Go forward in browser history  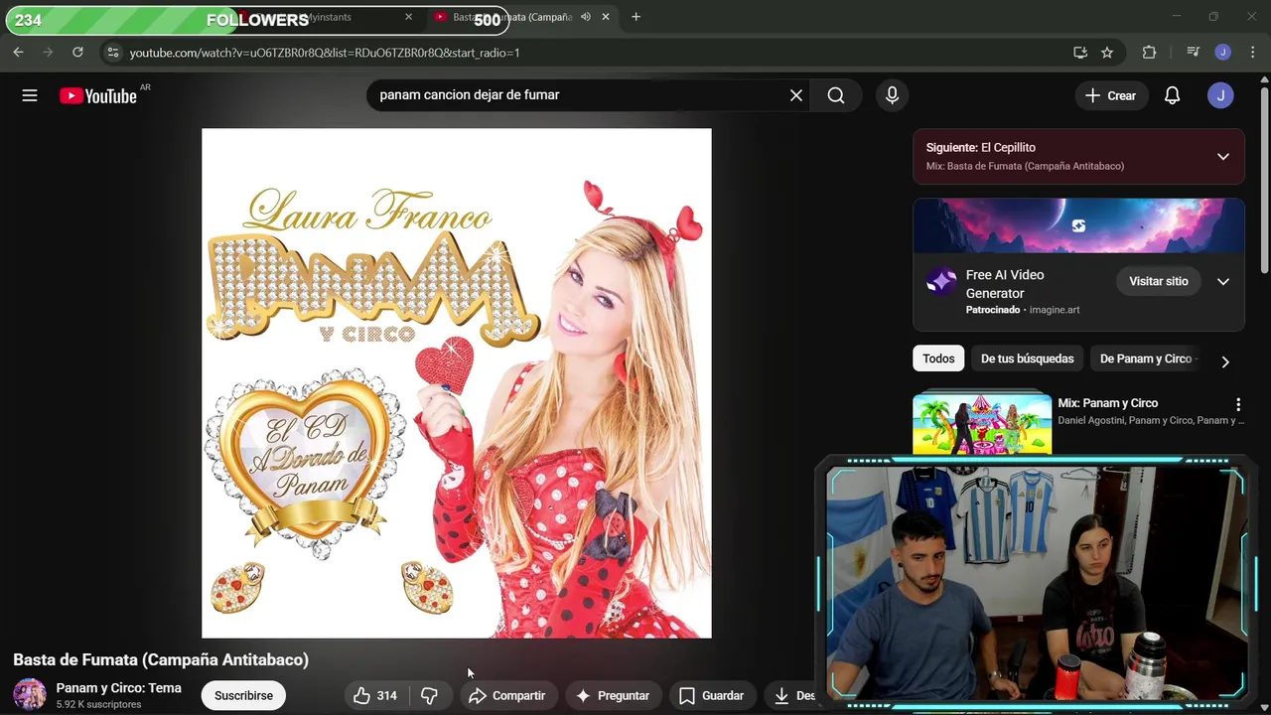[48, 53]
